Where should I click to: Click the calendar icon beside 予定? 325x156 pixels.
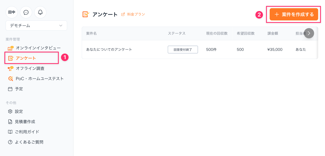point(10,89)
